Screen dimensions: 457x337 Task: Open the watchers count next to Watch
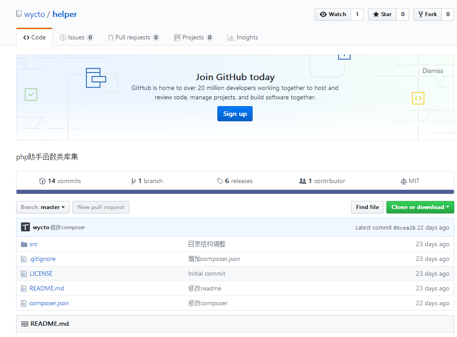pyautogui.click(x=357, y=14)
